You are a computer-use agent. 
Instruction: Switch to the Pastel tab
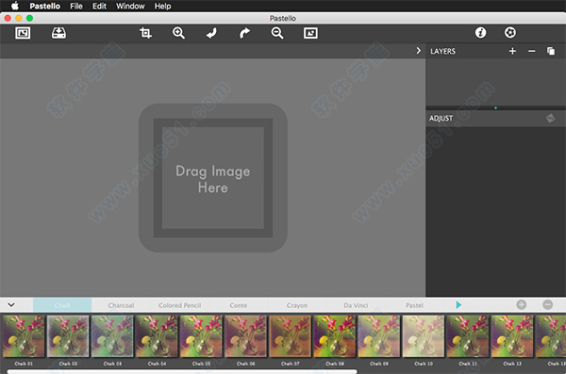coord(414,305)
